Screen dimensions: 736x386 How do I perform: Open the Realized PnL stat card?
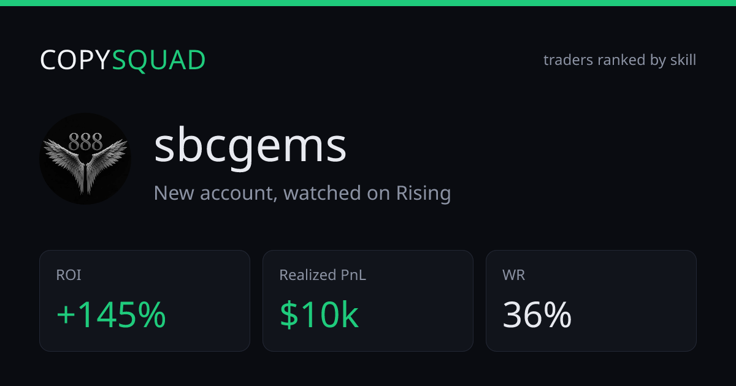click(368, 301)
